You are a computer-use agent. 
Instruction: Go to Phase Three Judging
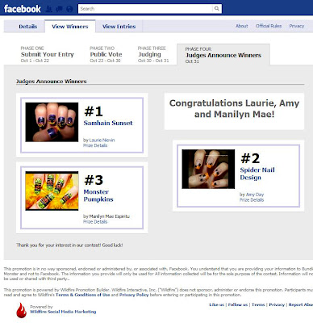pos(153,54)
